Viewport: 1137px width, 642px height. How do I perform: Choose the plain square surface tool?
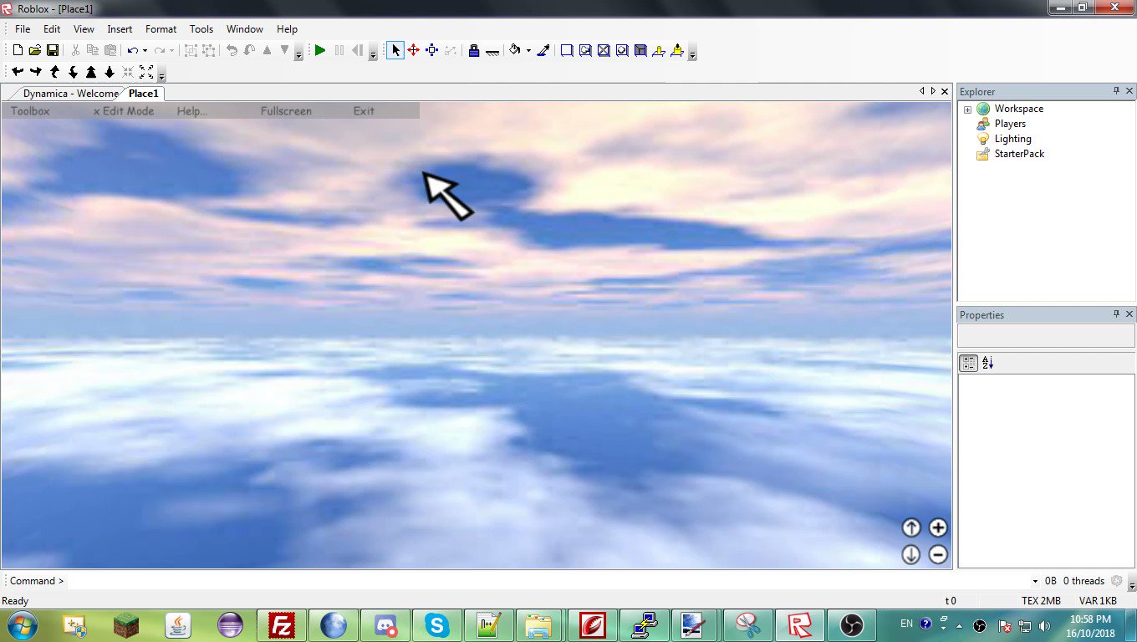pyautogui.click(x=566, y=50)
